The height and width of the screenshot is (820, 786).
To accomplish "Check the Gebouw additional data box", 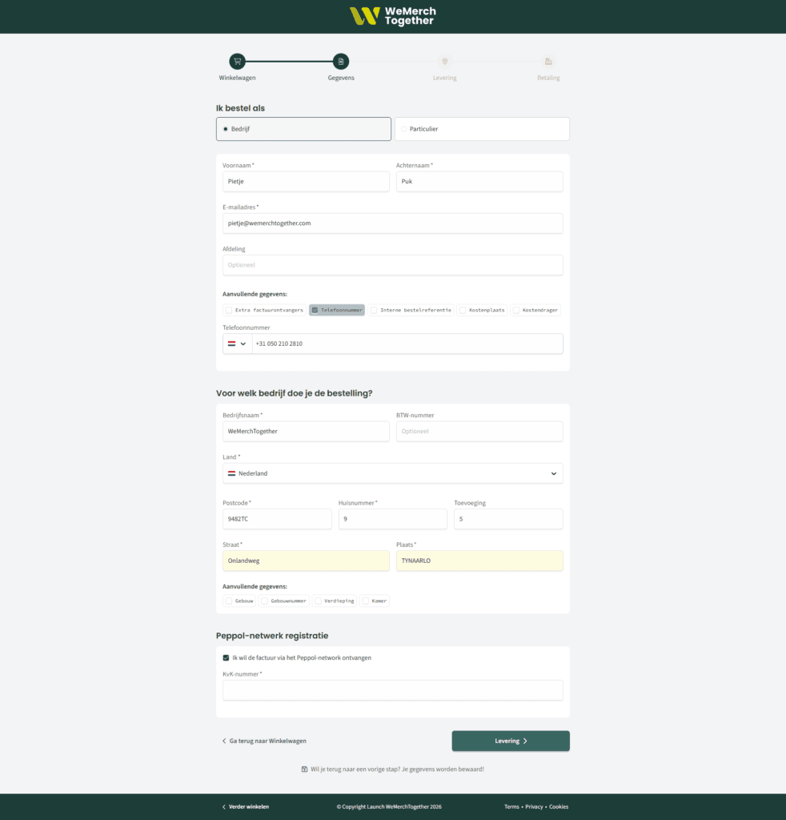I will [229, 601].
